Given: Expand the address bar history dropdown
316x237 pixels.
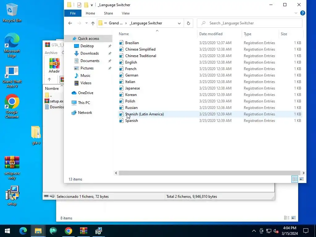Looking at the screenshot, I should coord(179,23).
